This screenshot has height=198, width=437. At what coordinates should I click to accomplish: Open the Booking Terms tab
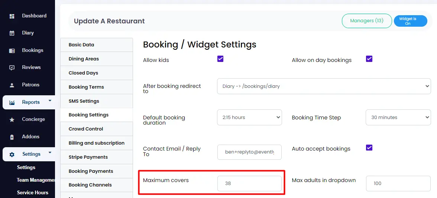(97, 87)
